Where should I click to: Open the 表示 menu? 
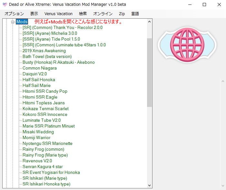pos(34,14)
